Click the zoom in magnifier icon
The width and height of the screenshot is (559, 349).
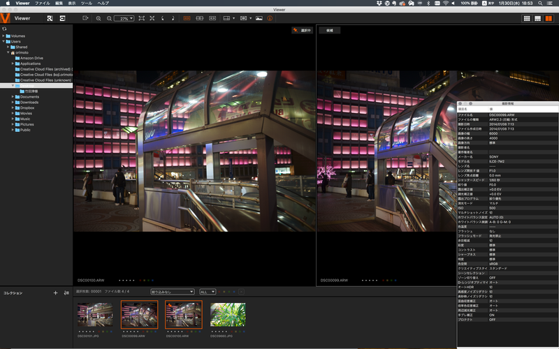tap(99, 19)
